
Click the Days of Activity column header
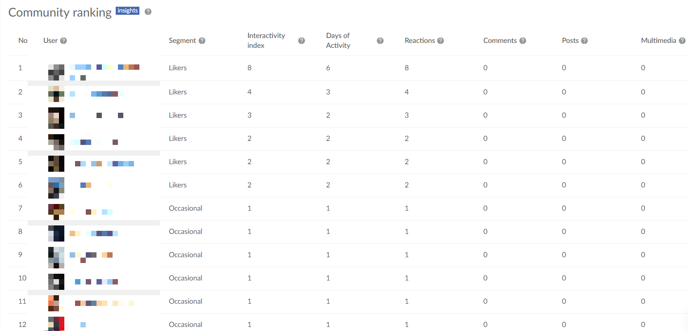[338, 41]
